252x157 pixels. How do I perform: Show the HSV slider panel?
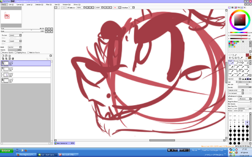tap(235, 7)
